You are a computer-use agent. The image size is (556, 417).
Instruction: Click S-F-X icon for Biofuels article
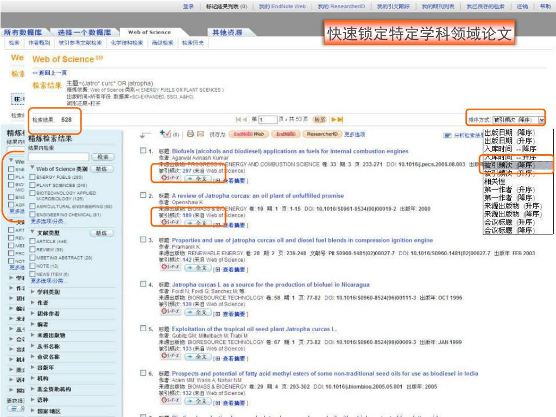pos(170,178)
